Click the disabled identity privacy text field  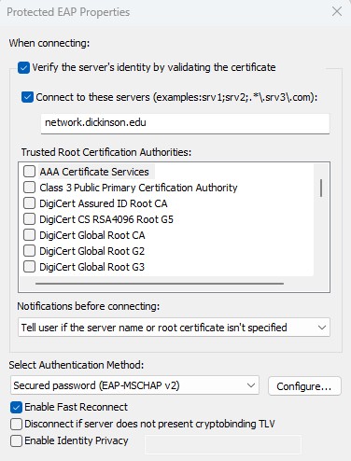pos(223,444)
